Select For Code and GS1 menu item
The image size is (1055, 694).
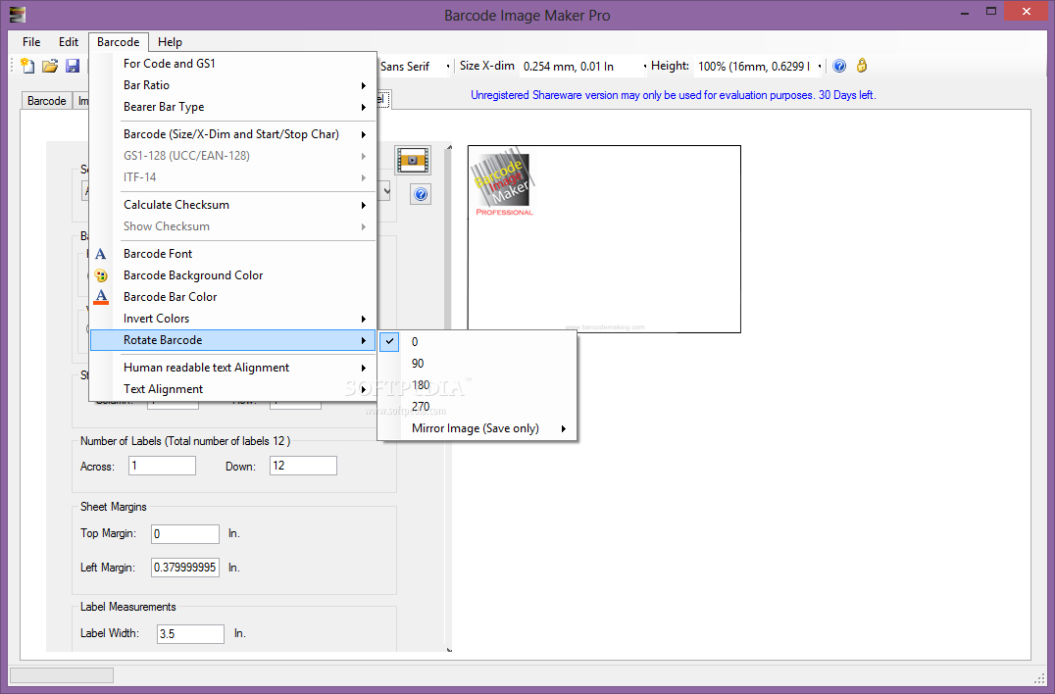pos(232,63)
